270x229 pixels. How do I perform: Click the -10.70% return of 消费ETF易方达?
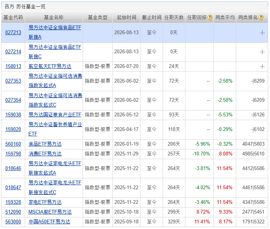pyautogui.click(x=201, y=154)
